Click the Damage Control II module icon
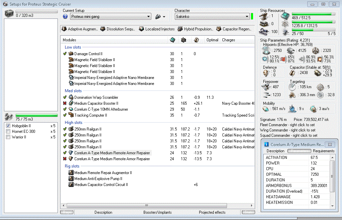The image size is (342, 220). tap(71, 54)
